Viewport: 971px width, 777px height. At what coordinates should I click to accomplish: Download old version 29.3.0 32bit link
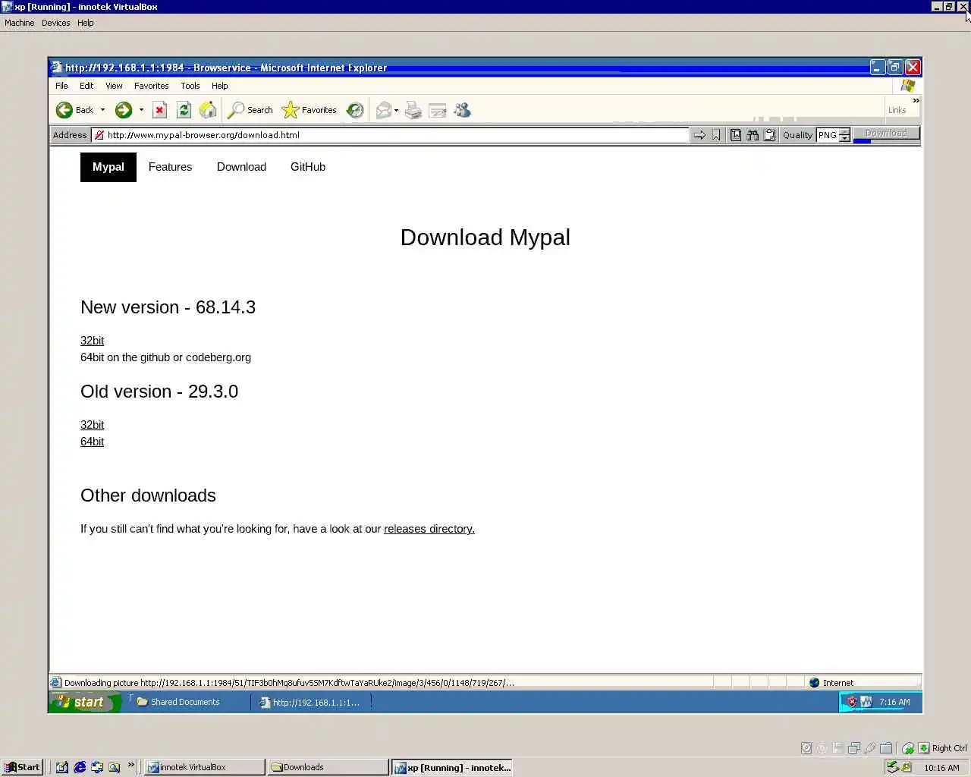tap(92, 425)
